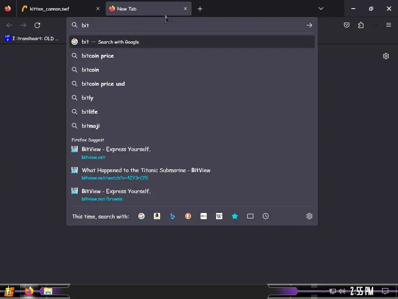The image size is (398, 299).
Task: Open the notification center icon
Action: coord(385,291)
